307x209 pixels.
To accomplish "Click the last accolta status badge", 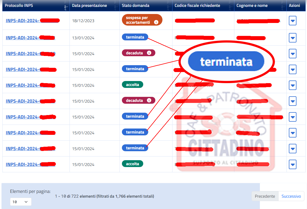I will point(132,164).
